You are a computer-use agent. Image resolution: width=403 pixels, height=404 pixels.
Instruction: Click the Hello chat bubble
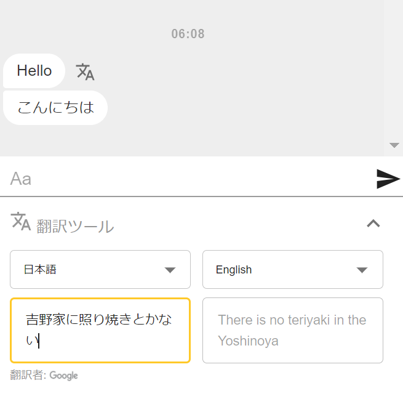point(34,71)
